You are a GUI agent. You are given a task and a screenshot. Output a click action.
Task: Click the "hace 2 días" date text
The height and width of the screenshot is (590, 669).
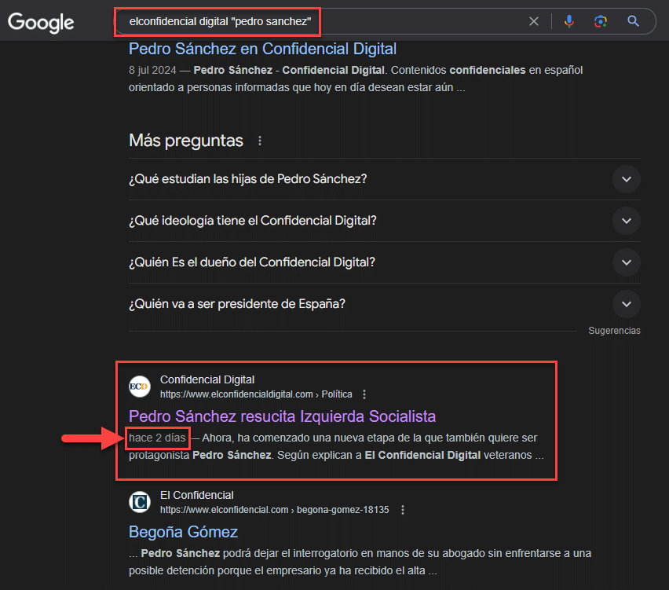click(x=157, y=438)
